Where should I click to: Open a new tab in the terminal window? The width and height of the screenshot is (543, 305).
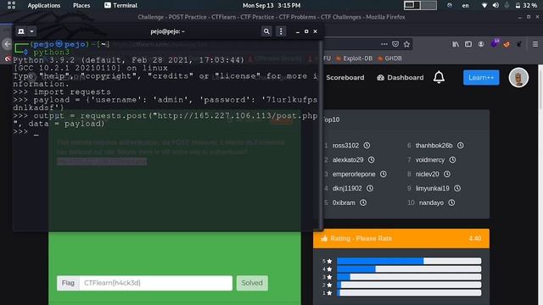(21, 31)
